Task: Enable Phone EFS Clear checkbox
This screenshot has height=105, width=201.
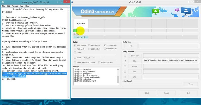Action: click(99, 62)
